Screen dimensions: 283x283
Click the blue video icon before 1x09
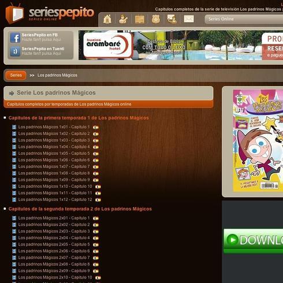click(x=14, y=180)
